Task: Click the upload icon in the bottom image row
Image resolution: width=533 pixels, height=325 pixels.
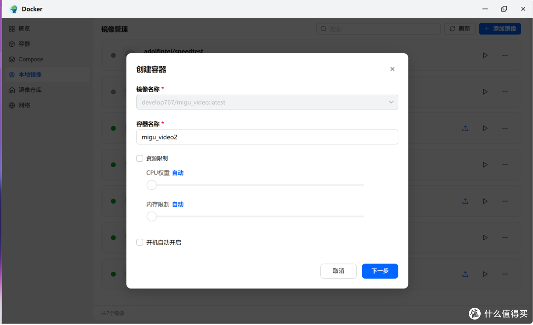Action: 465,274
